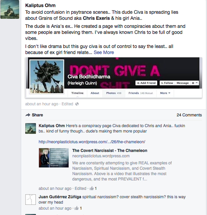207x215 pixels.
Task: View the 24 Comments link
Action: pos(189,115)
